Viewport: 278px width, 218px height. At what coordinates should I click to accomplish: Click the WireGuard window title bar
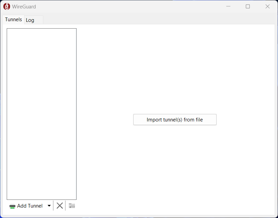(x=134, y=6)
